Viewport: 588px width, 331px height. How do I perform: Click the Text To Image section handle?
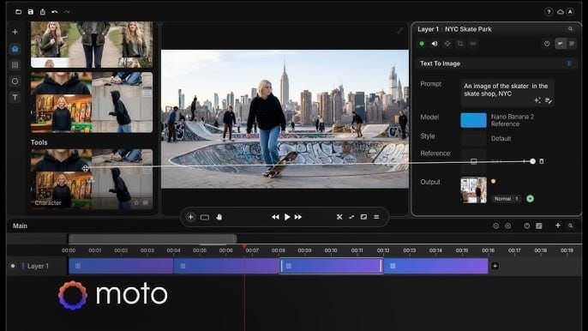569,63
